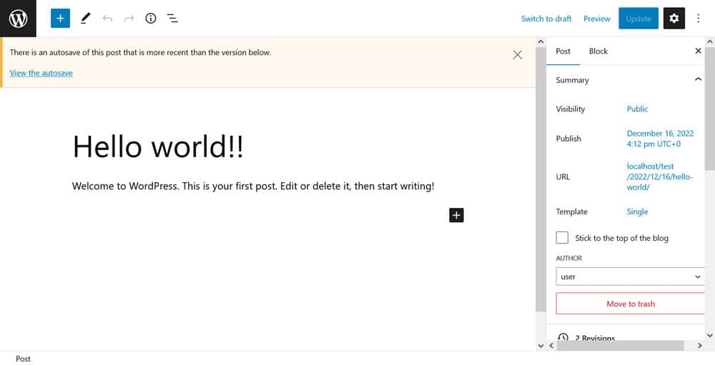The image size is (715, 365).
Task: Open the Visibility Public setting
Action: coord(637,109)
